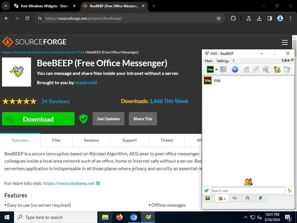Open the network tools icon in BeeBEEP toolbar

(x=266, y=69)
